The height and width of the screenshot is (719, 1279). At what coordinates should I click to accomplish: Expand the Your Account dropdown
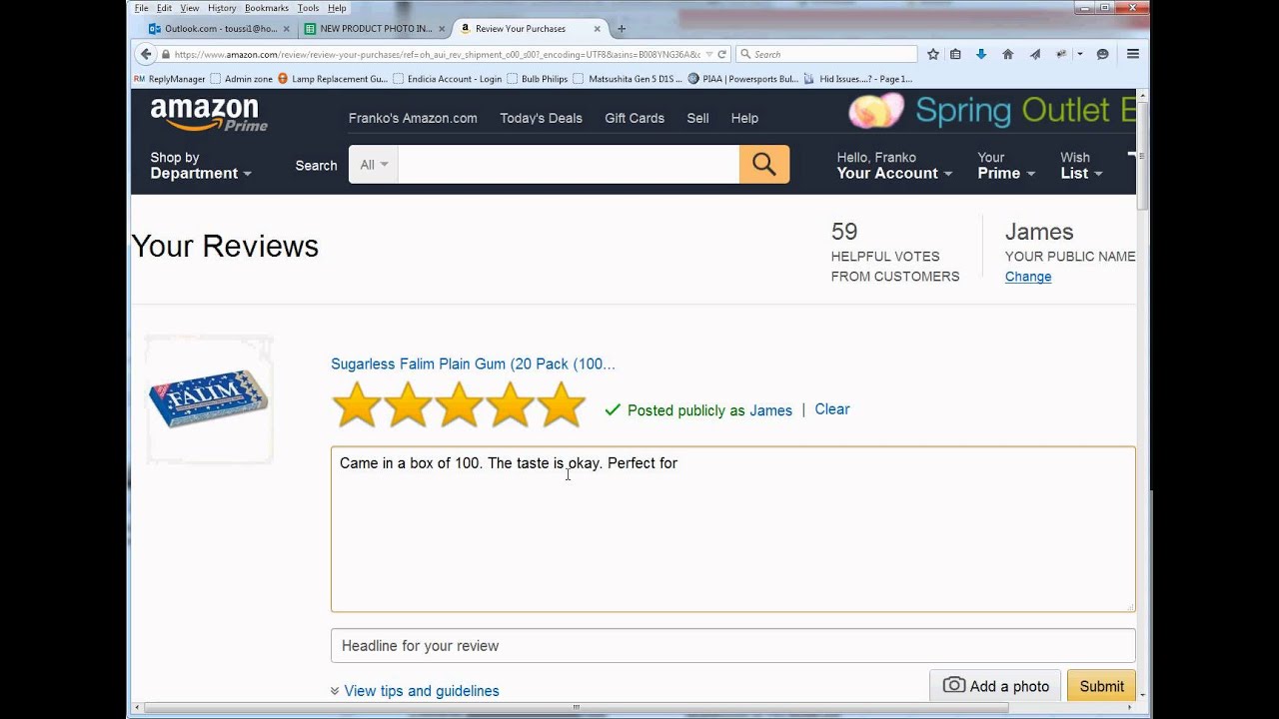coord(894,165)
